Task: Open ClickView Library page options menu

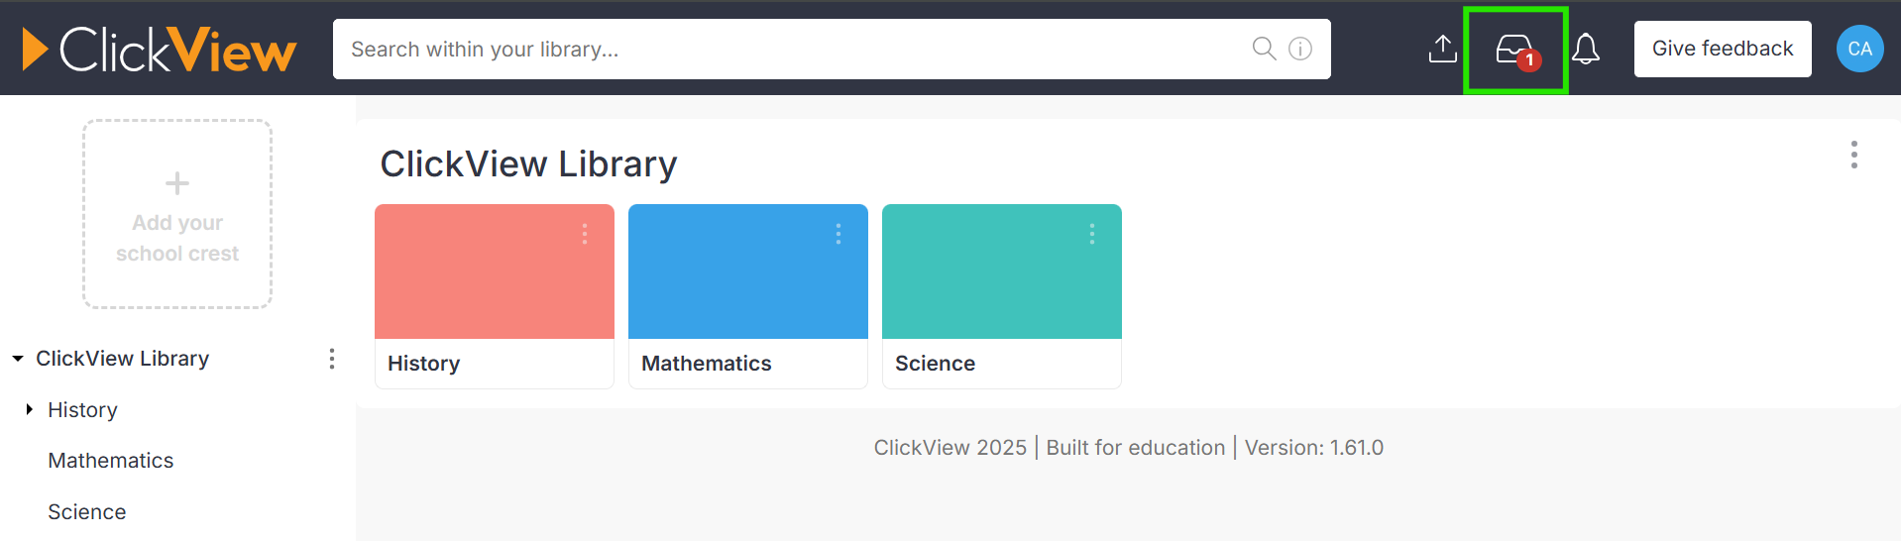Action: 1853,155
